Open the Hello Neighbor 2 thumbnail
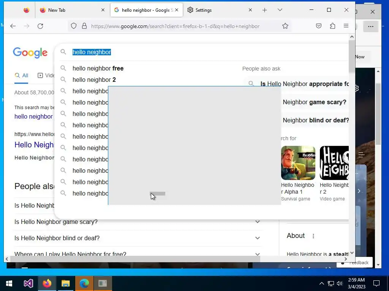Image resolution: width=389 pixels, height=291 pixels. coord(334,163)
